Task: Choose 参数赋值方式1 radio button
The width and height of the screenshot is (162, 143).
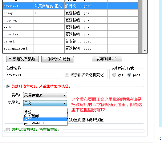Action: pyautogui.click(x=8, y=86)
